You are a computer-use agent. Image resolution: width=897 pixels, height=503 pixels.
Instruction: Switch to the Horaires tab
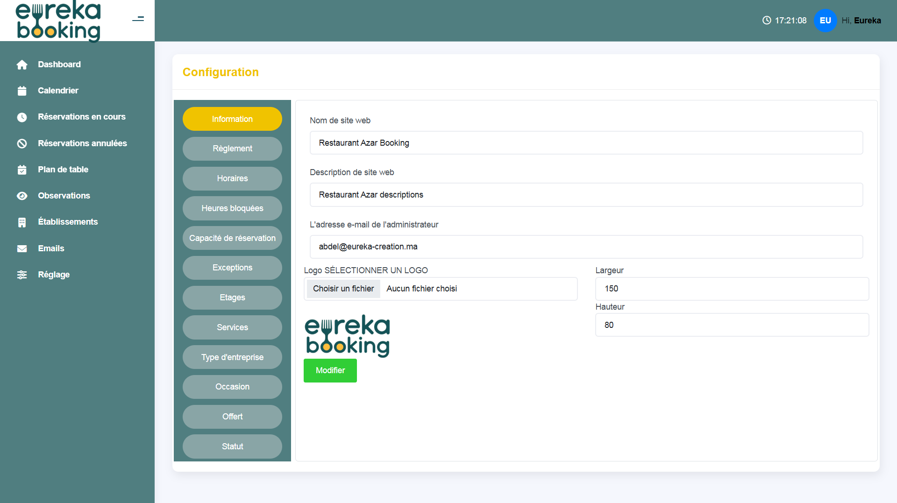tap(232, 178)
